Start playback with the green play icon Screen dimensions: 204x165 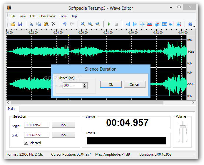pyautogui.click(x=109, y=24)
